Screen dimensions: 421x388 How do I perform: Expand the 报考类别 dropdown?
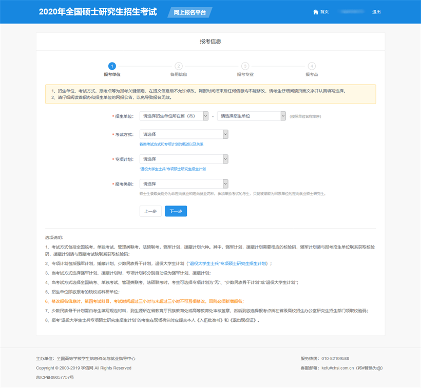184,184
